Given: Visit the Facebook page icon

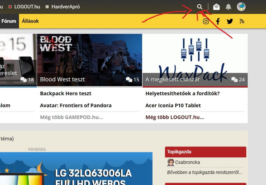Looking at the screenshot, I should coord(218,21).
